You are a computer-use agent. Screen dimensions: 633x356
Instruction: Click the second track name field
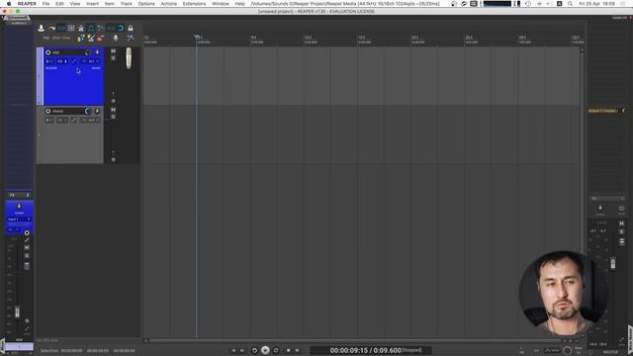click(x=67, y=111)
